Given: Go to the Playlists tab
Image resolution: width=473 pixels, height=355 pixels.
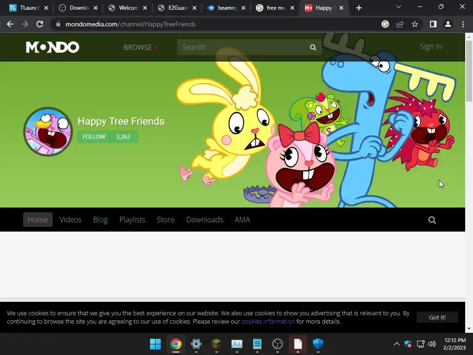Looking at the screenshot, I should coord(132,220).
